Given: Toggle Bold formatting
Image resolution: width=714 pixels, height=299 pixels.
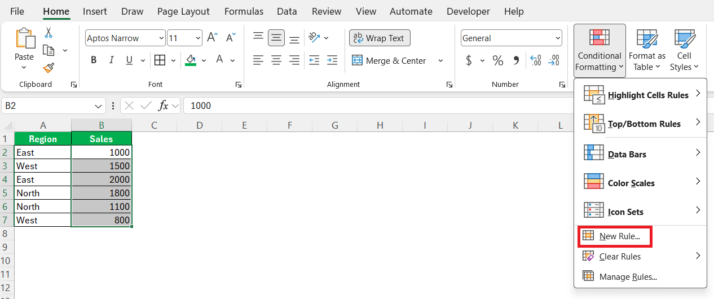Looking at the screenshot, I should tap(94, 60).
